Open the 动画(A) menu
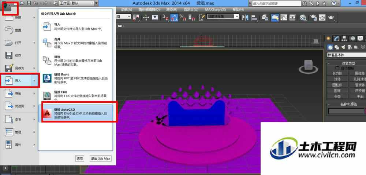366x175 pixels. click(x=127, y=10)
